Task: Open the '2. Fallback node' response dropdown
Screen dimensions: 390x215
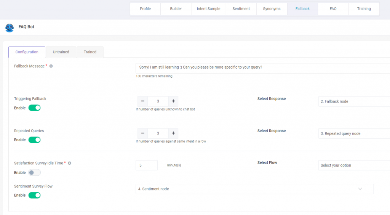Action: 354,101
